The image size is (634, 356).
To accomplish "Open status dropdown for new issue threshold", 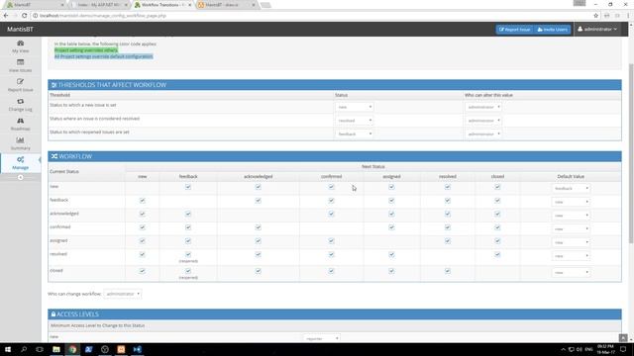I will 355,107.
